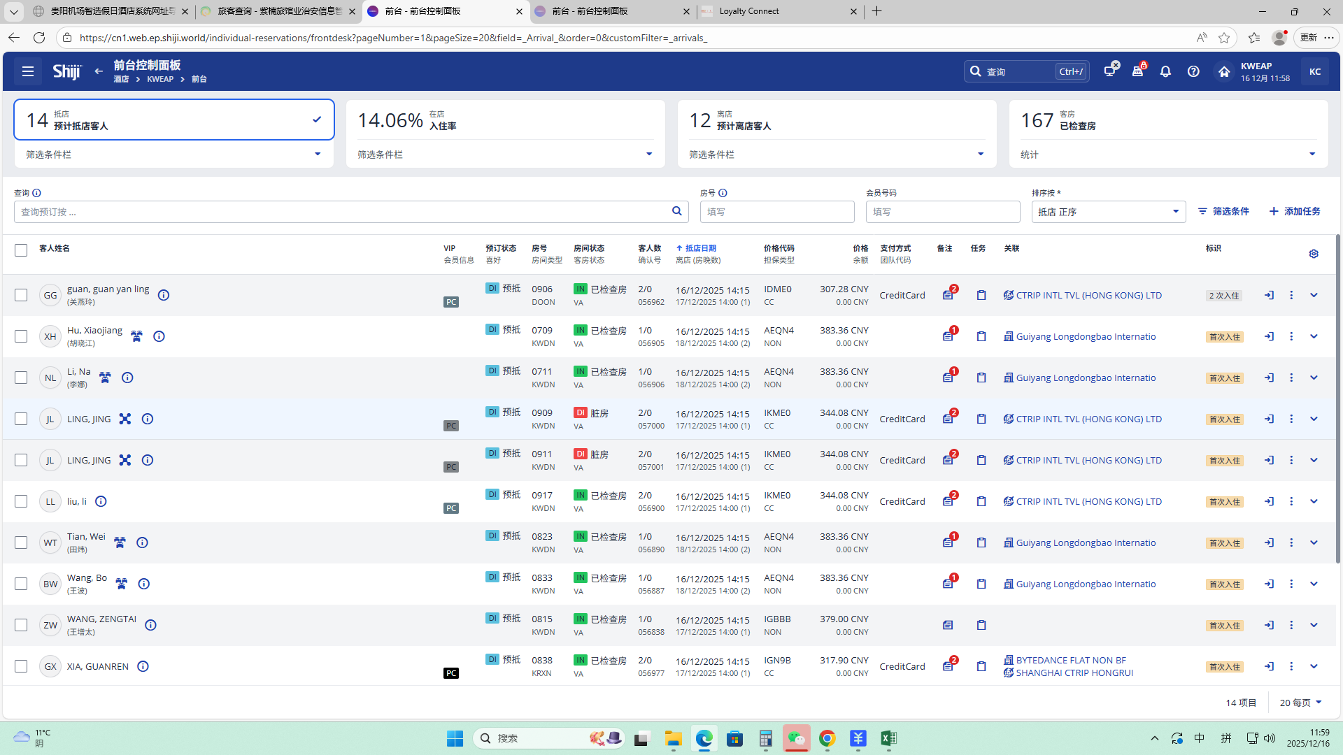Open the help question mark icon
The width and height of the screenshot is (1343, 755).
[x=1193, y=71]
